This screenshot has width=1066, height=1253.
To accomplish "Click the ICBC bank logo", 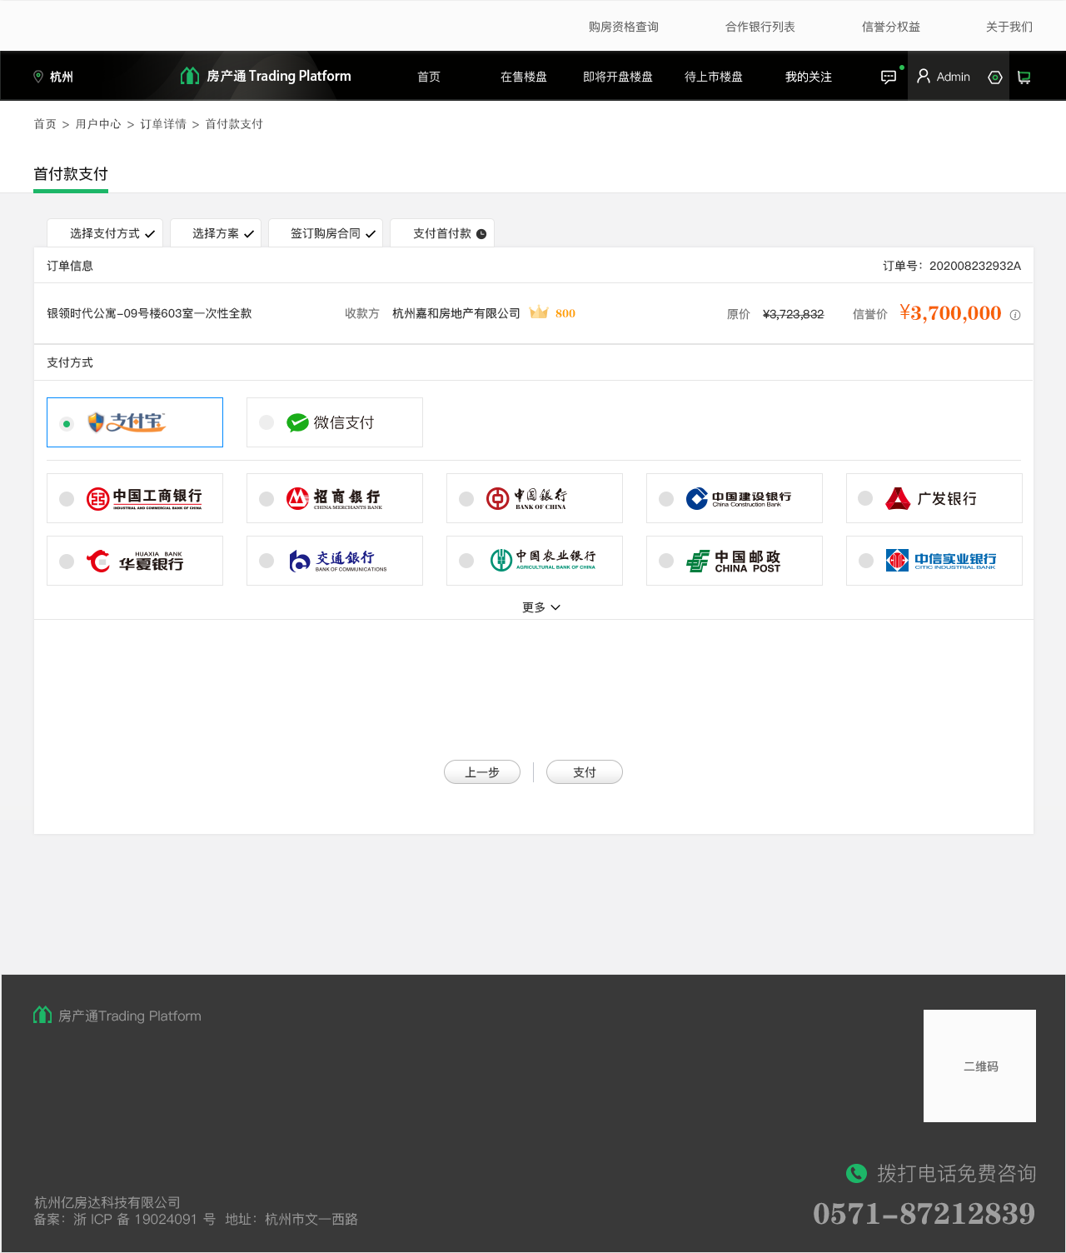I will pos(144,498).
